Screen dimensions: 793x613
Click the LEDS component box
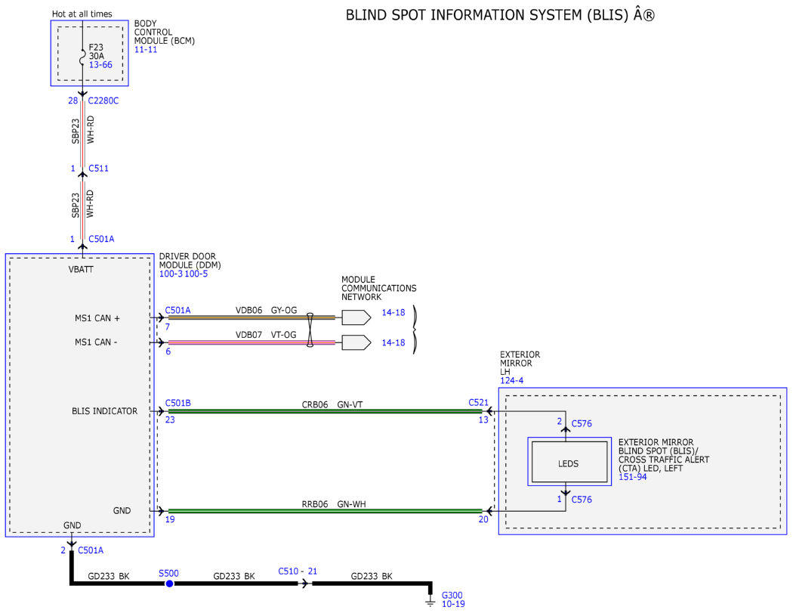click(x=569, y=462)
